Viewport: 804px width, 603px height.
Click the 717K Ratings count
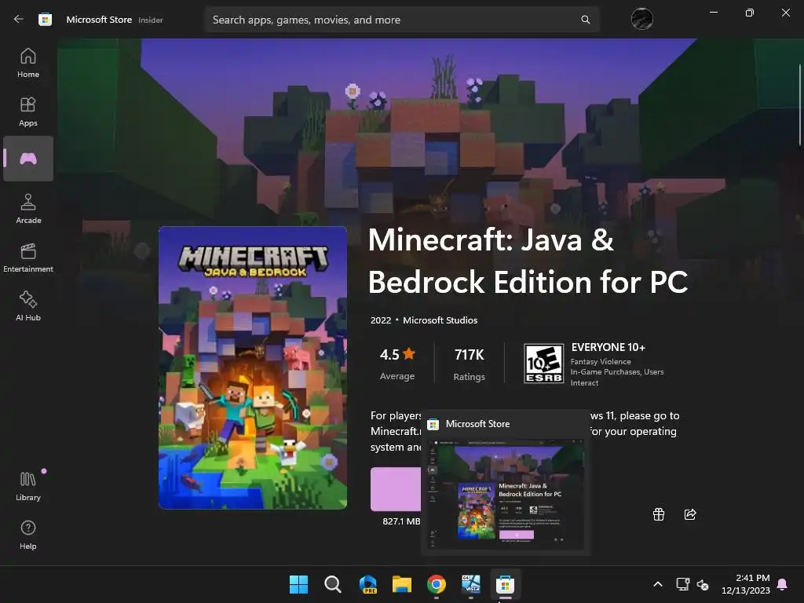tap(469, 364)
